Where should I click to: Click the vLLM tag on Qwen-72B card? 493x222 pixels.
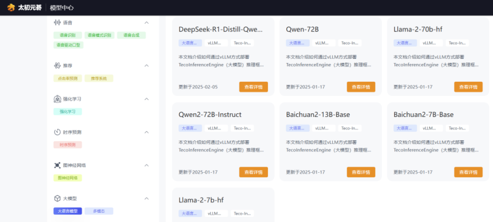coord(322,43)
